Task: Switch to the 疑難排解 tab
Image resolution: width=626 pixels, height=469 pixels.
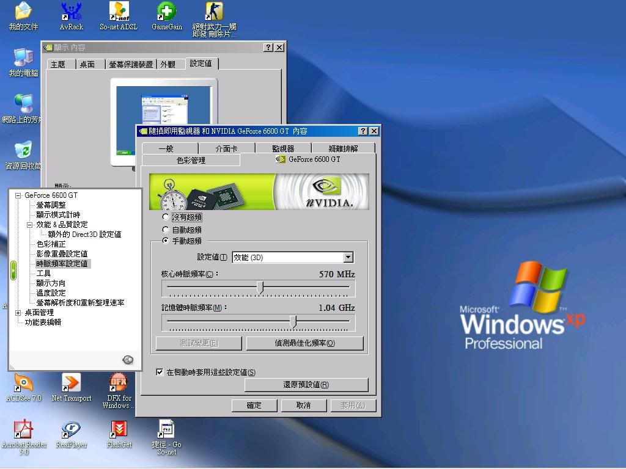Action: 343,148
